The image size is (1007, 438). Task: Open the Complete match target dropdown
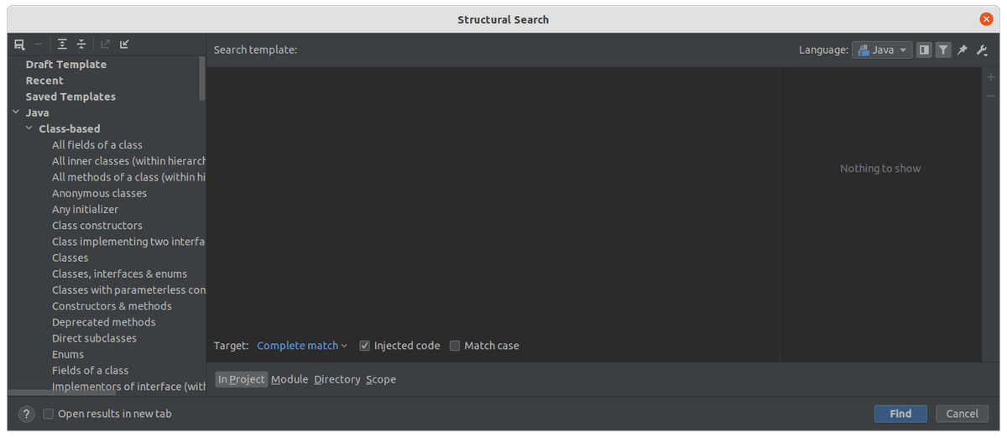click(302, 346)
